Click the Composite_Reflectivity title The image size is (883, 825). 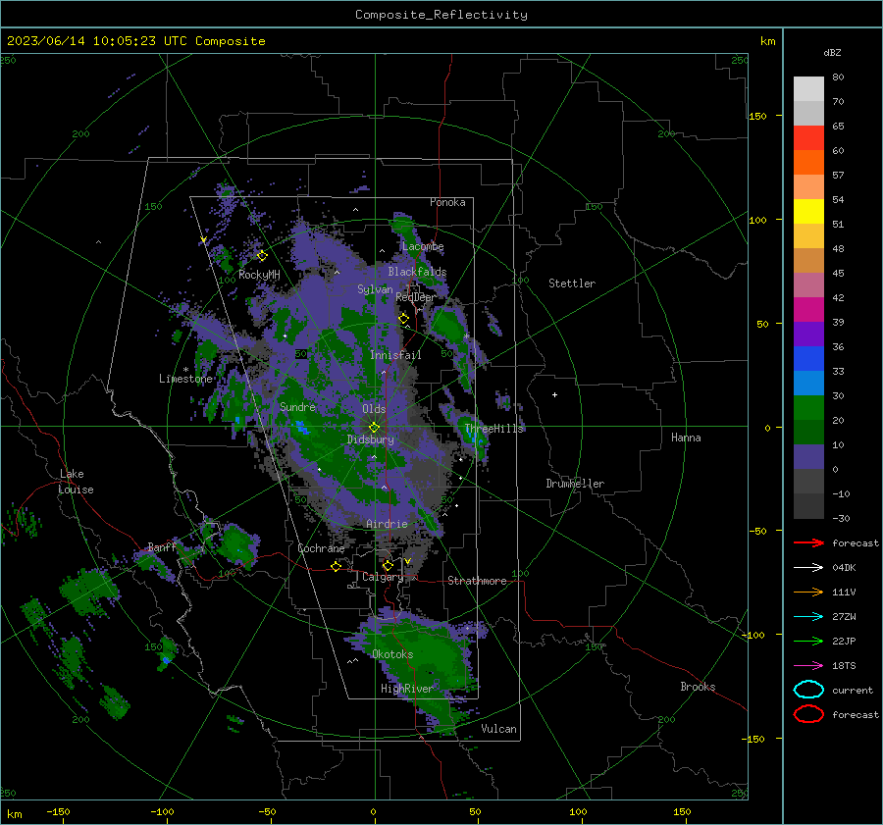[441, 15]
